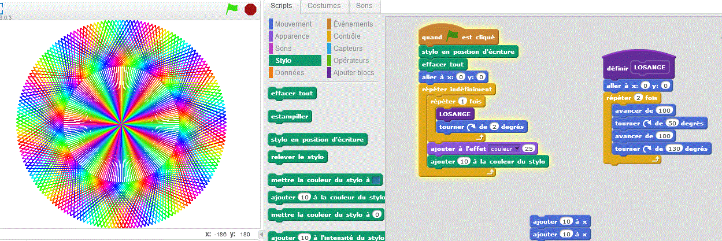Click the loop arrow at the bottom of 'répéter indéfiniment'
The height and width of the screenshot is (241, 722).
click(x=489, y=172)
